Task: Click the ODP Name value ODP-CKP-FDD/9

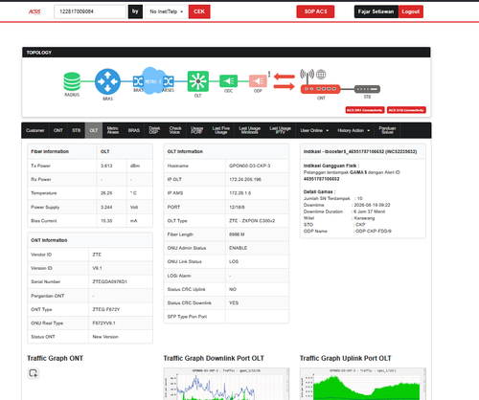Action: (374, 232)
